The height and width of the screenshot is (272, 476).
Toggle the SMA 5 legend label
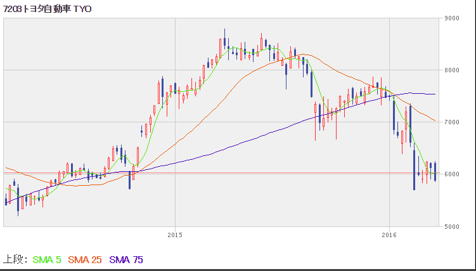46,259
